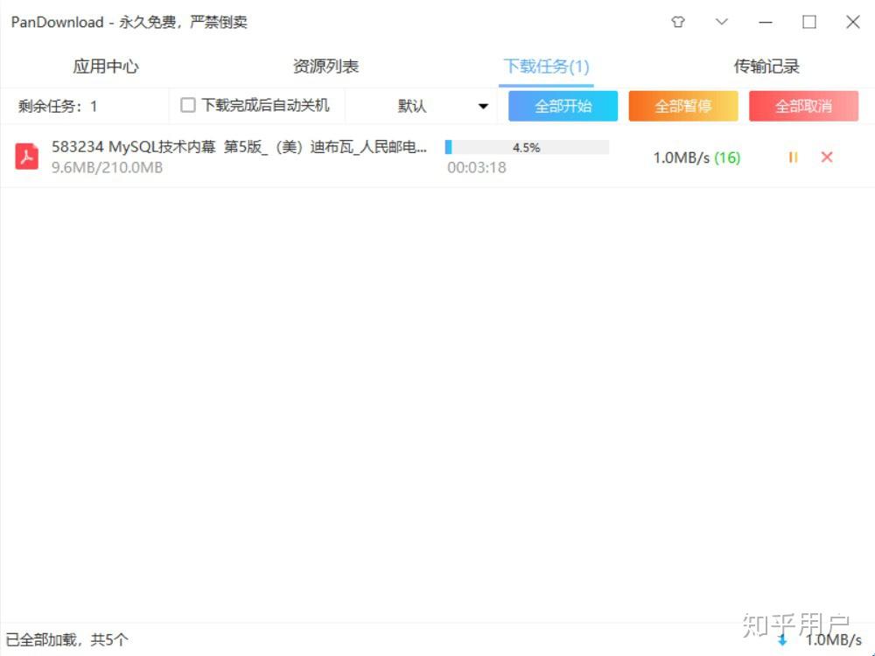The image size is (875, 656).
Task: Switch to the 传输记录 tab
Action: coord(766,66)
